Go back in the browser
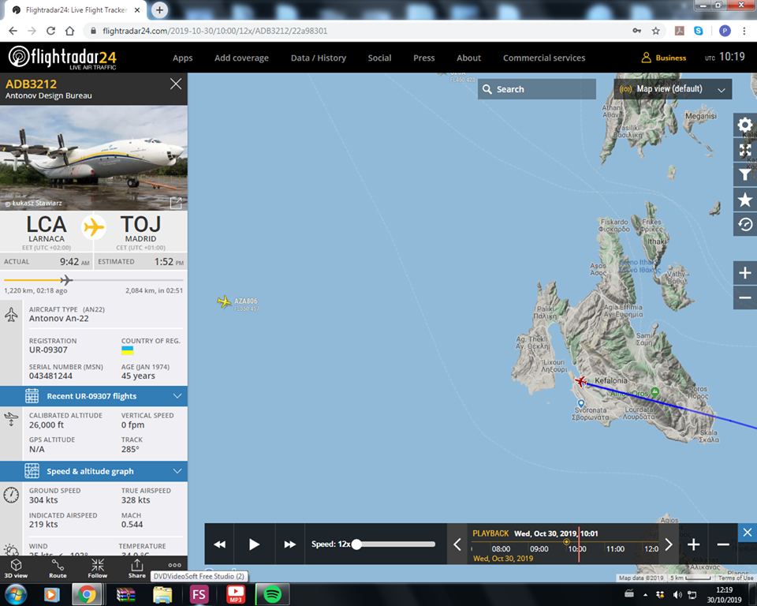Screen dimensions: 757x606 [13, 31]
